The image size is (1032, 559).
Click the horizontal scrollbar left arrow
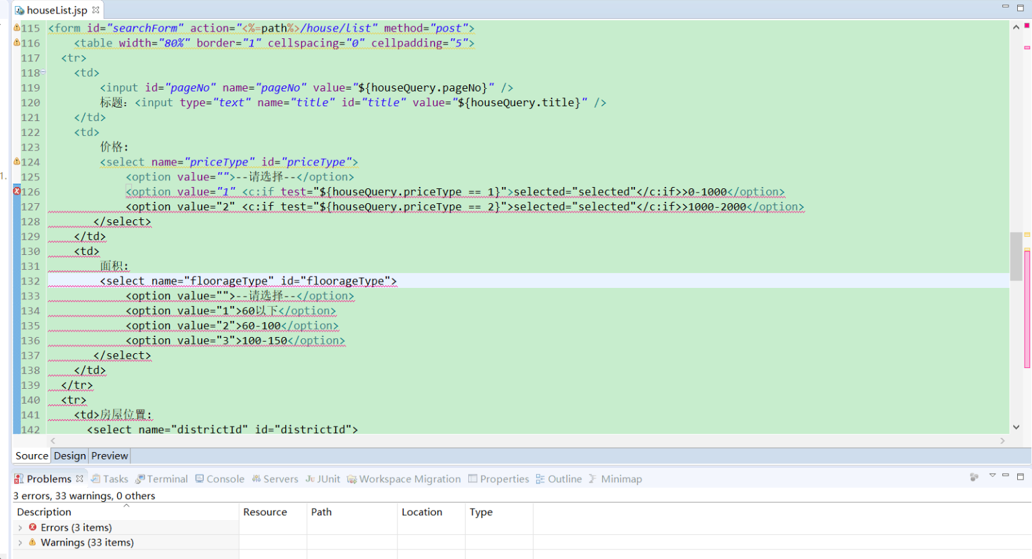click(52, 441)
